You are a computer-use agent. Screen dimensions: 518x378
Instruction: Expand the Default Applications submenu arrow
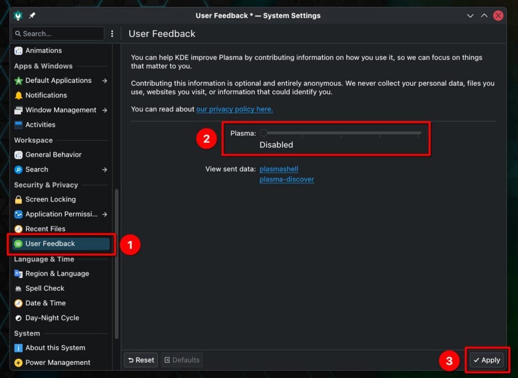point(105,80)
